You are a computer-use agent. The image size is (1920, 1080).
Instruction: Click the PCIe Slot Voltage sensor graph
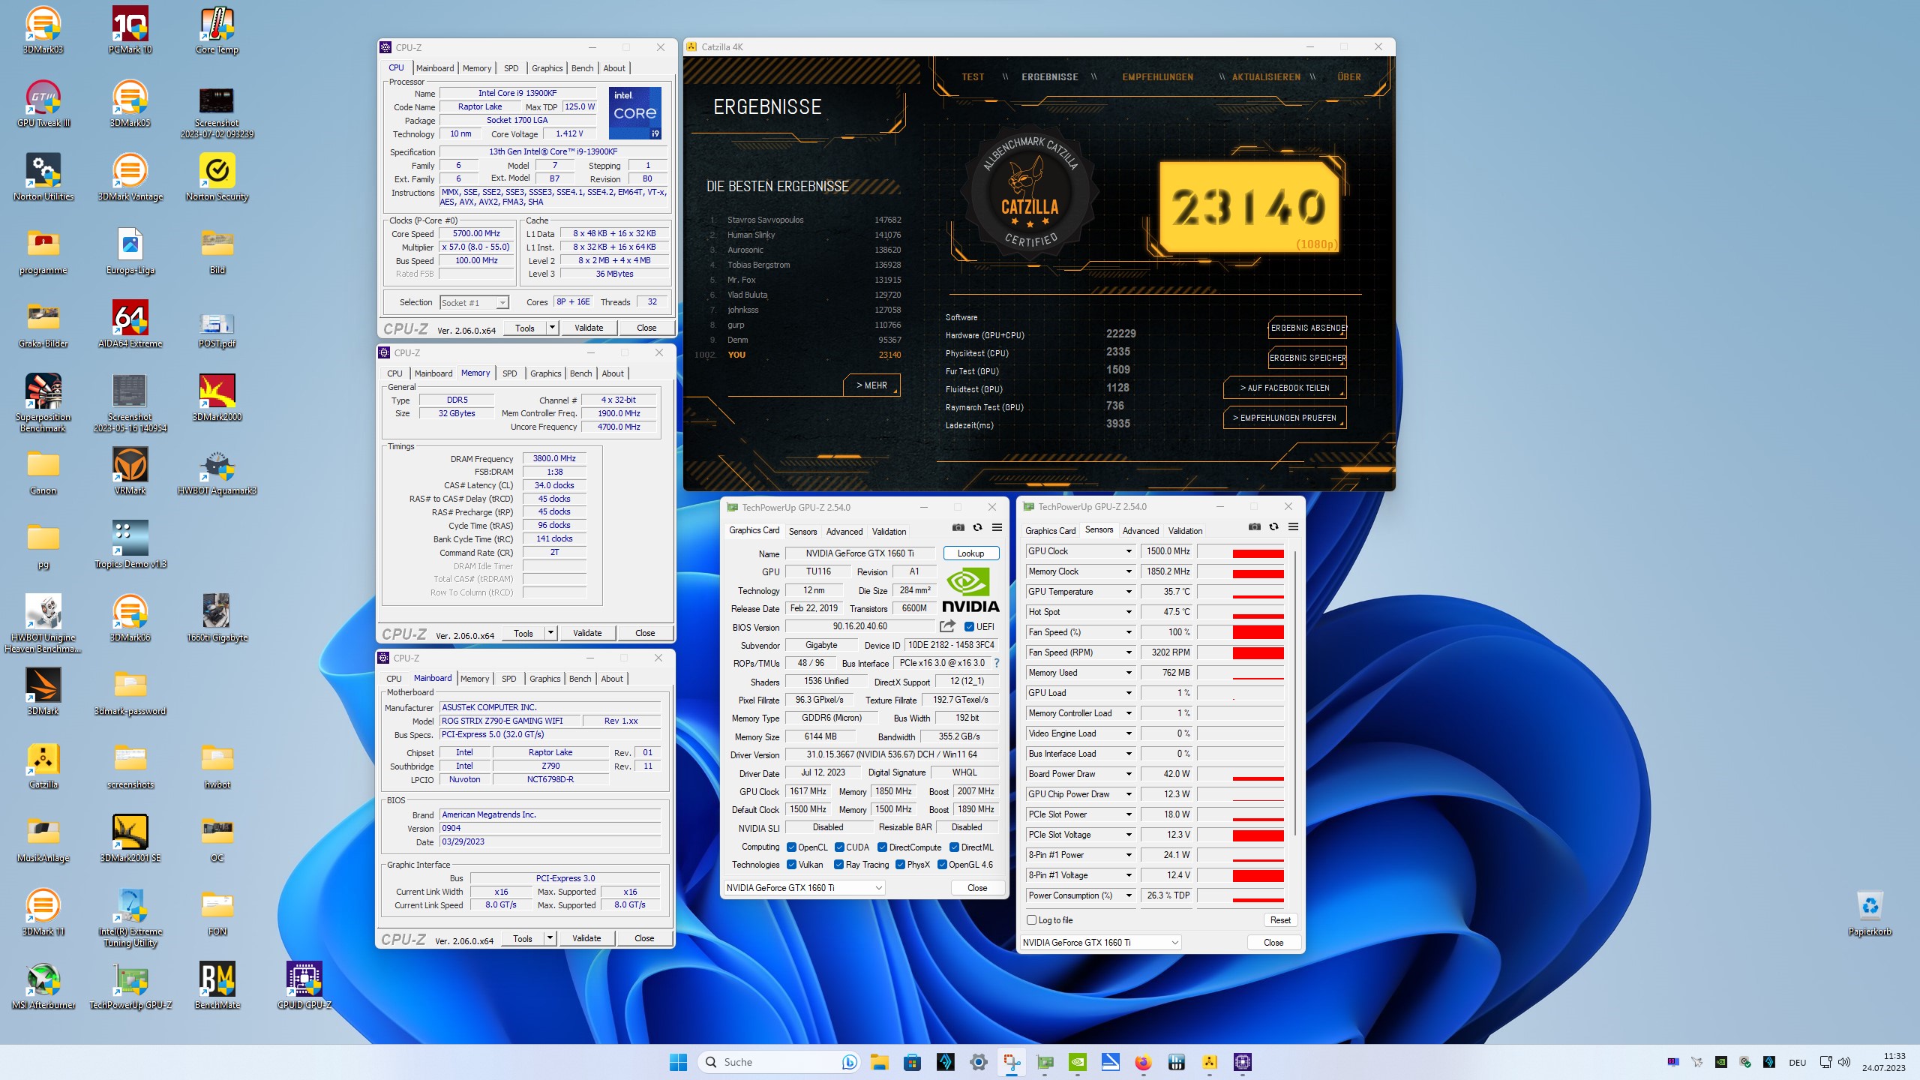click(1240, 835)
